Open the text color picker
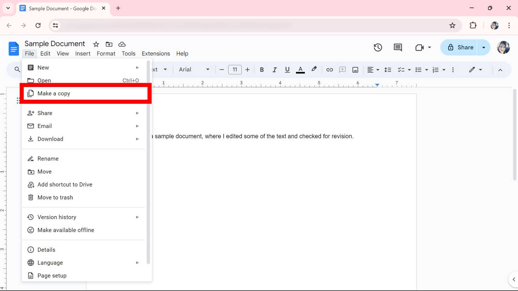The image size is (518, 291). coord(300,70)
